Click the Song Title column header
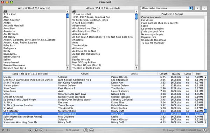 pyautogui.click(x=30, y=74)
